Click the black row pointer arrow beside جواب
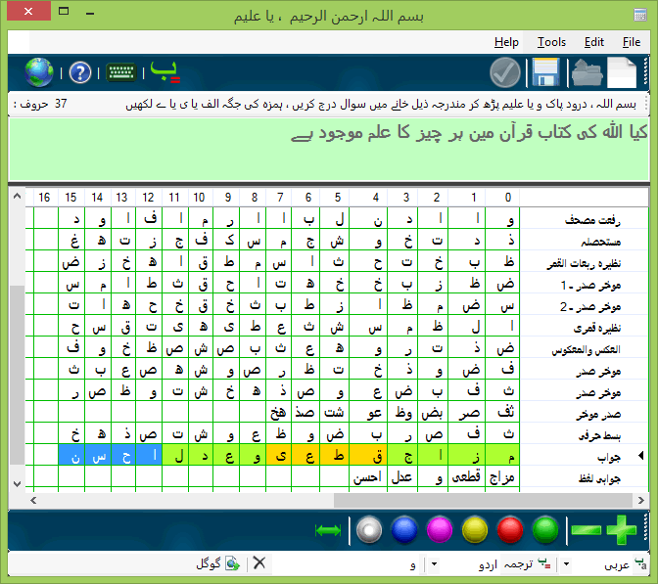This screenshot has width=658, height=584. point(641,455)
